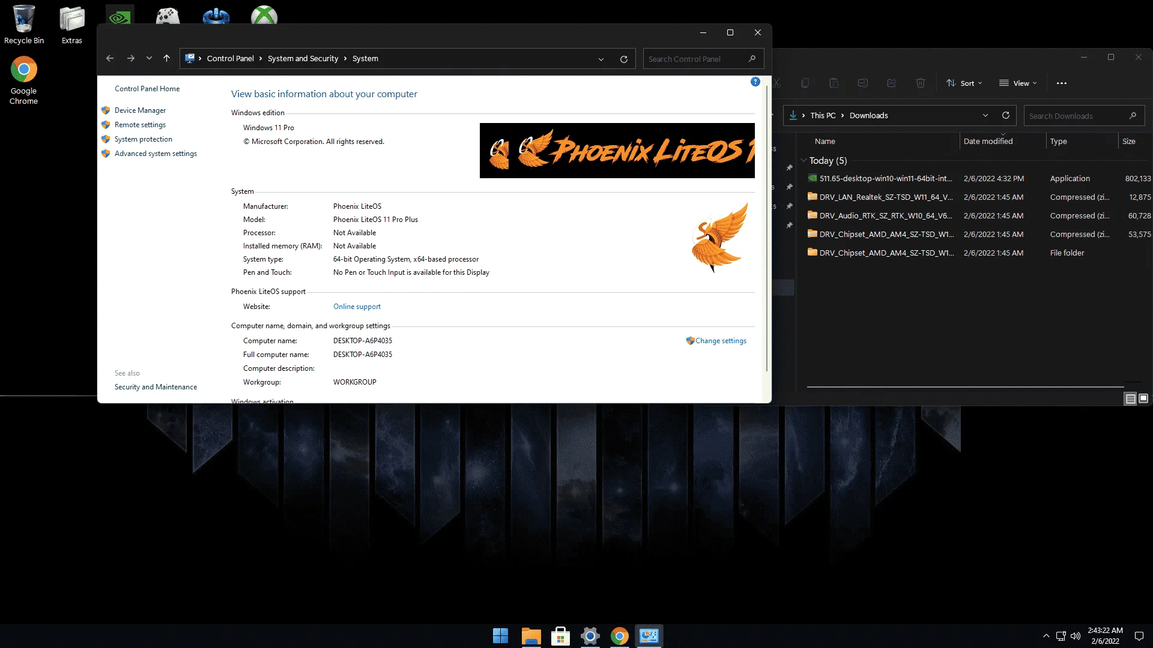Expand the chevron after Control Panel breadcrumb

(261, 59)
